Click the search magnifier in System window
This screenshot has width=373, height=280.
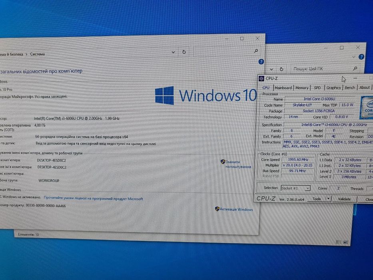click(256, 51)
